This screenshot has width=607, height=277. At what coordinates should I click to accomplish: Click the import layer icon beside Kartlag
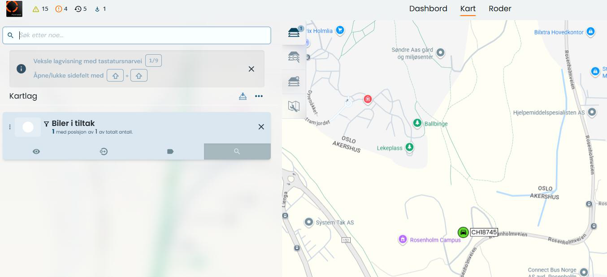[243, 96]
